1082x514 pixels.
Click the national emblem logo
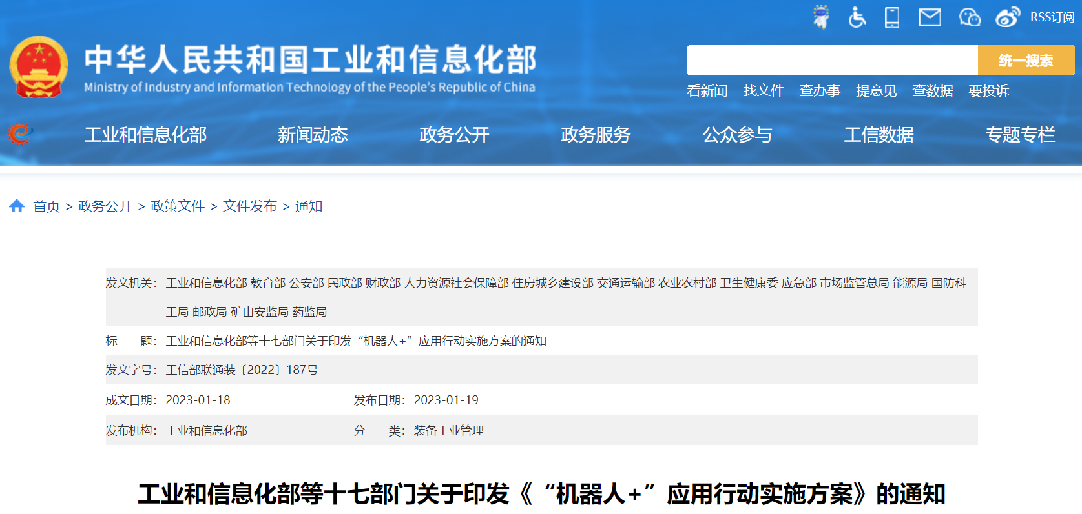point(39,67)
